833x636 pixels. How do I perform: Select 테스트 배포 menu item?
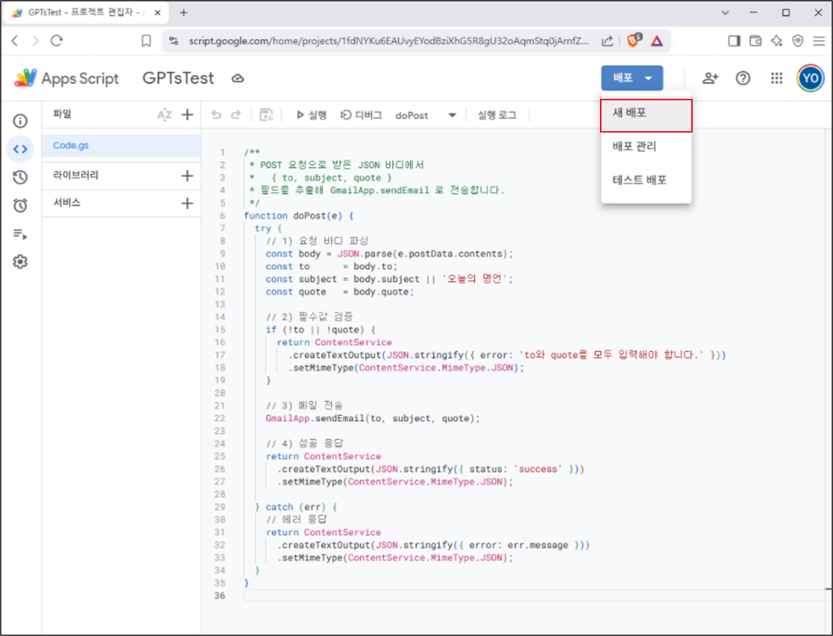(646, 180)
